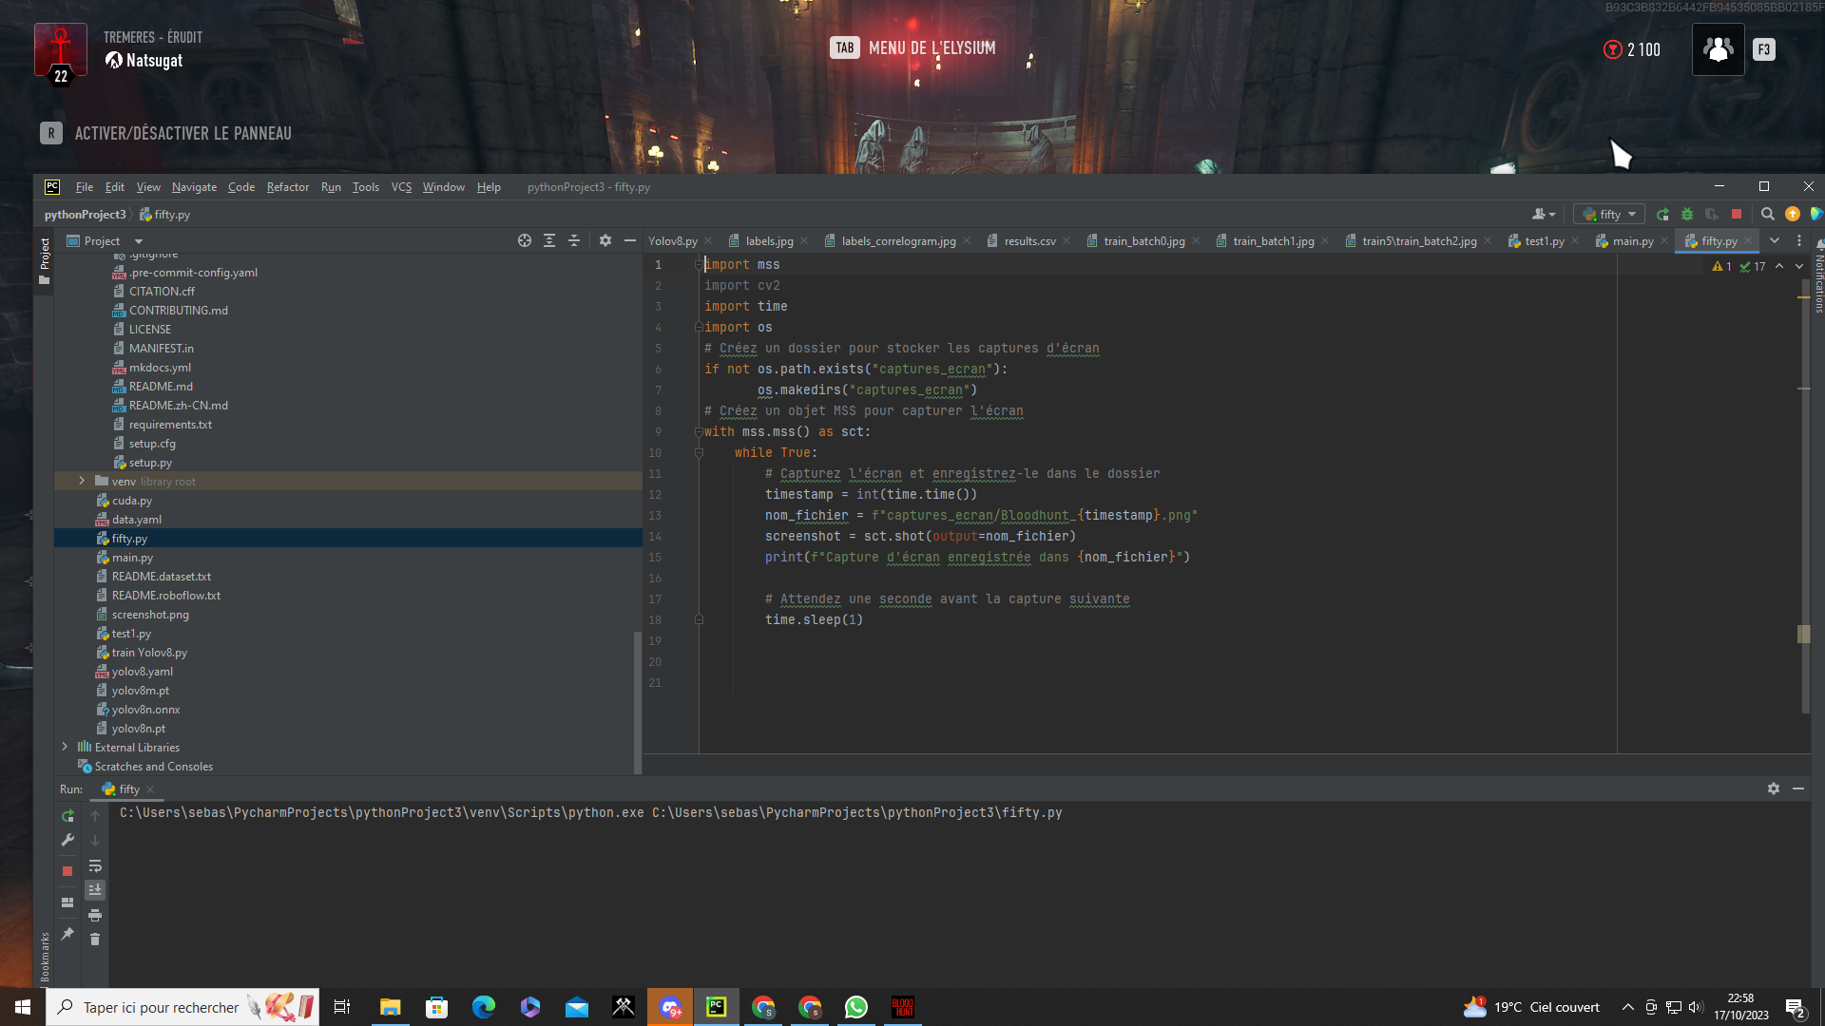Open Project panel options gear

pyautogui.click(x=605, y=241)
